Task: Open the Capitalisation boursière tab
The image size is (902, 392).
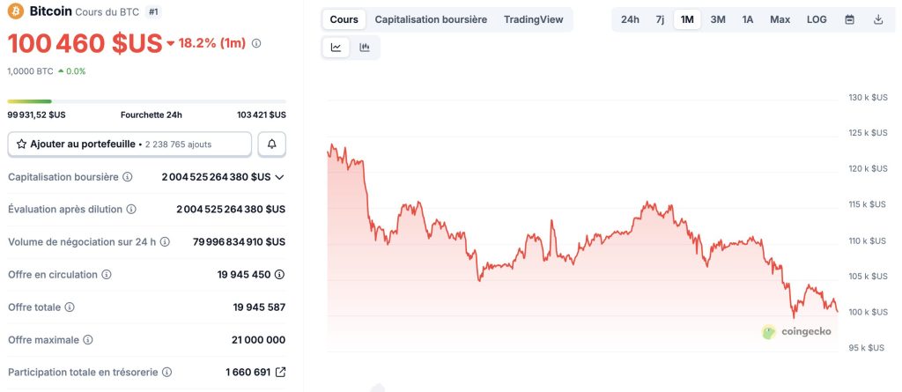Action: click(431, 19)
